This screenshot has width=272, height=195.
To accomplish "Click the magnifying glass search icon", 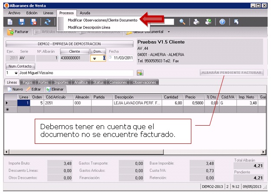I will [x=182, y=22].
